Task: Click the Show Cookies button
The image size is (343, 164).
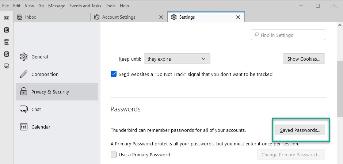Action: click(304, 59)
